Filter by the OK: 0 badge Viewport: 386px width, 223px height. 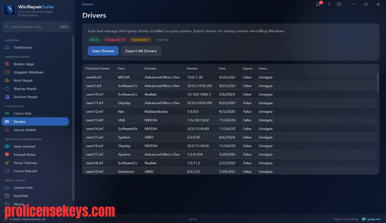[x=94, y=40]
